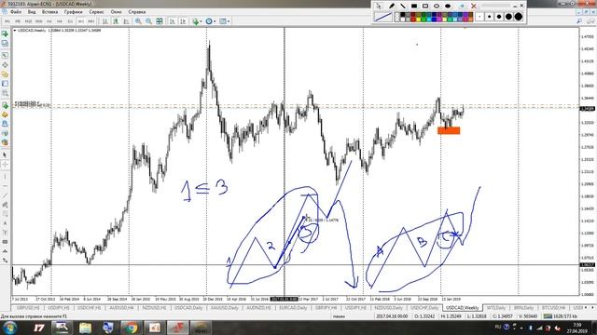Zoom in on the chart
This screenshot has width=597, height=335.
tap(138, 21)
